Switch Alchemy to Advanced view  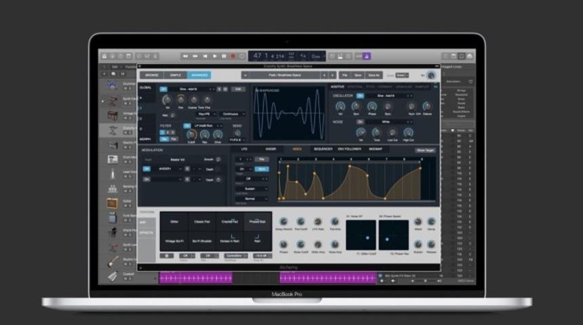coord(199,75)
